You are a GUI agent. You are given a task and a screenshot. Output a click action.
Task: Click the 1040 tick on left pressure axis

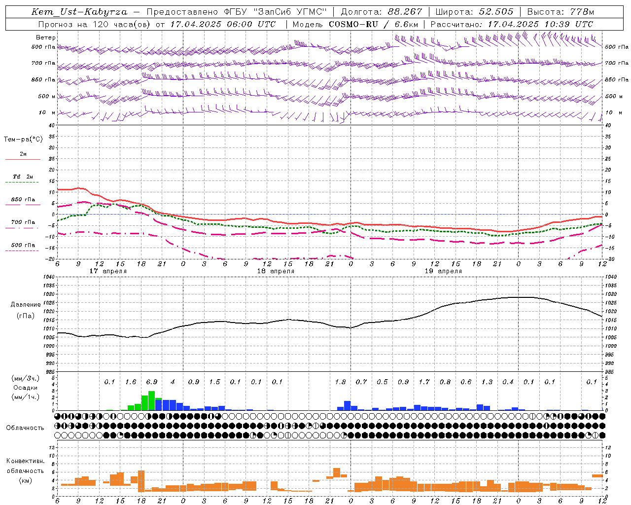[x=48, y=277]
